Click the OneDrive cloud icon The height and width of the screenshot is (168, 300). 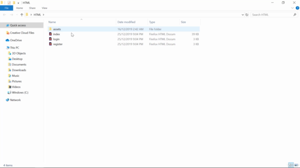7,40
